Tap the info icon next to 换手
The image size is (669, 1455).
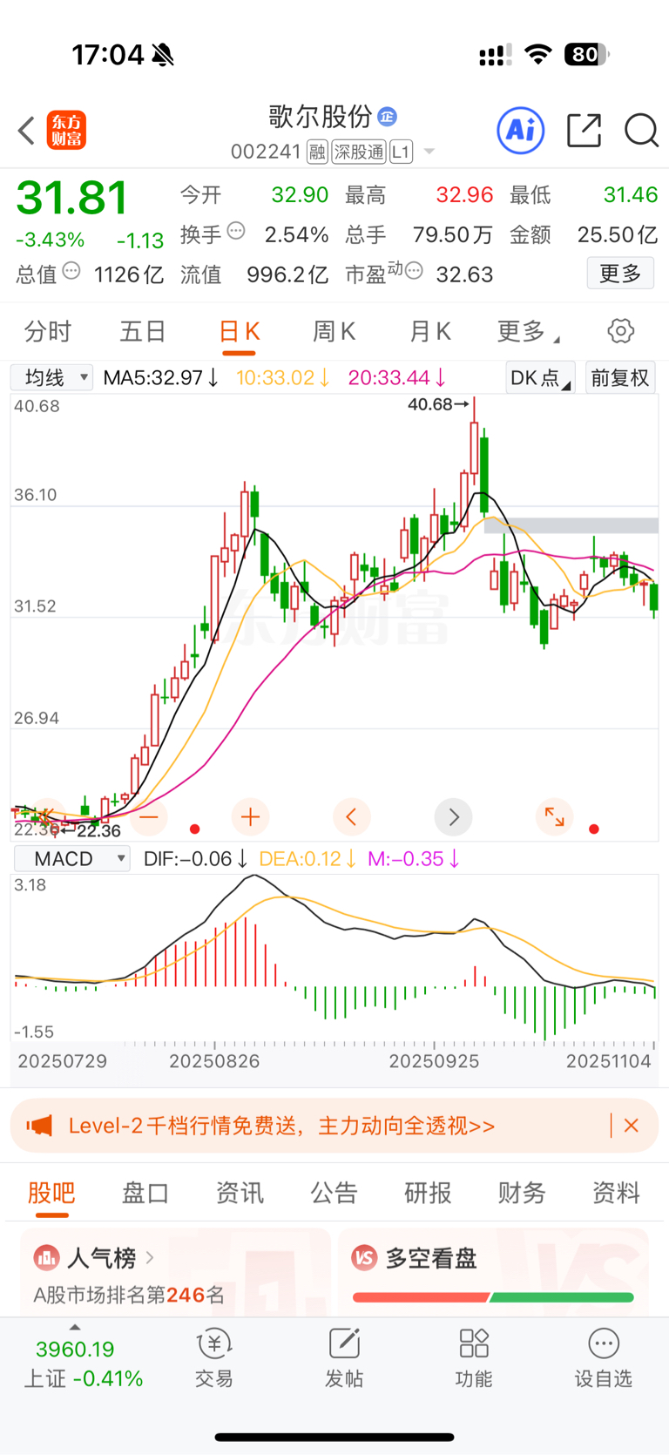click(236, 232)
